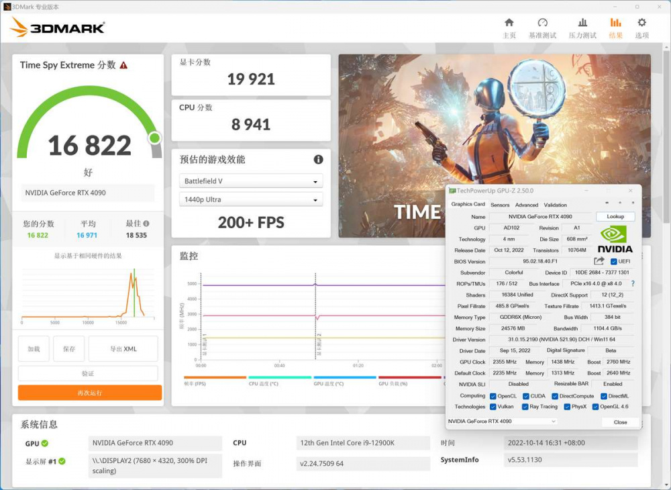The height and width of the screenshot is (490, 671).
Task: Click the second dashed test marker in 监控 chart
Action: (x=316, y=317)
